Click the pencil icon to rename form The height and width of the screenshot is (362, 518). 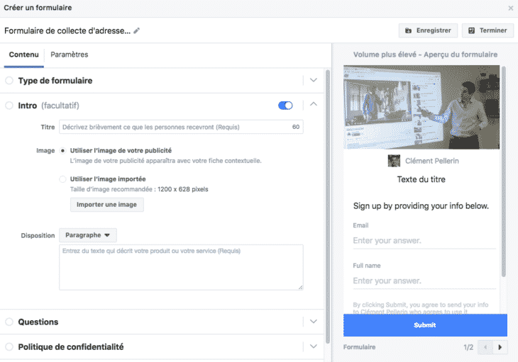click(137, 30)
